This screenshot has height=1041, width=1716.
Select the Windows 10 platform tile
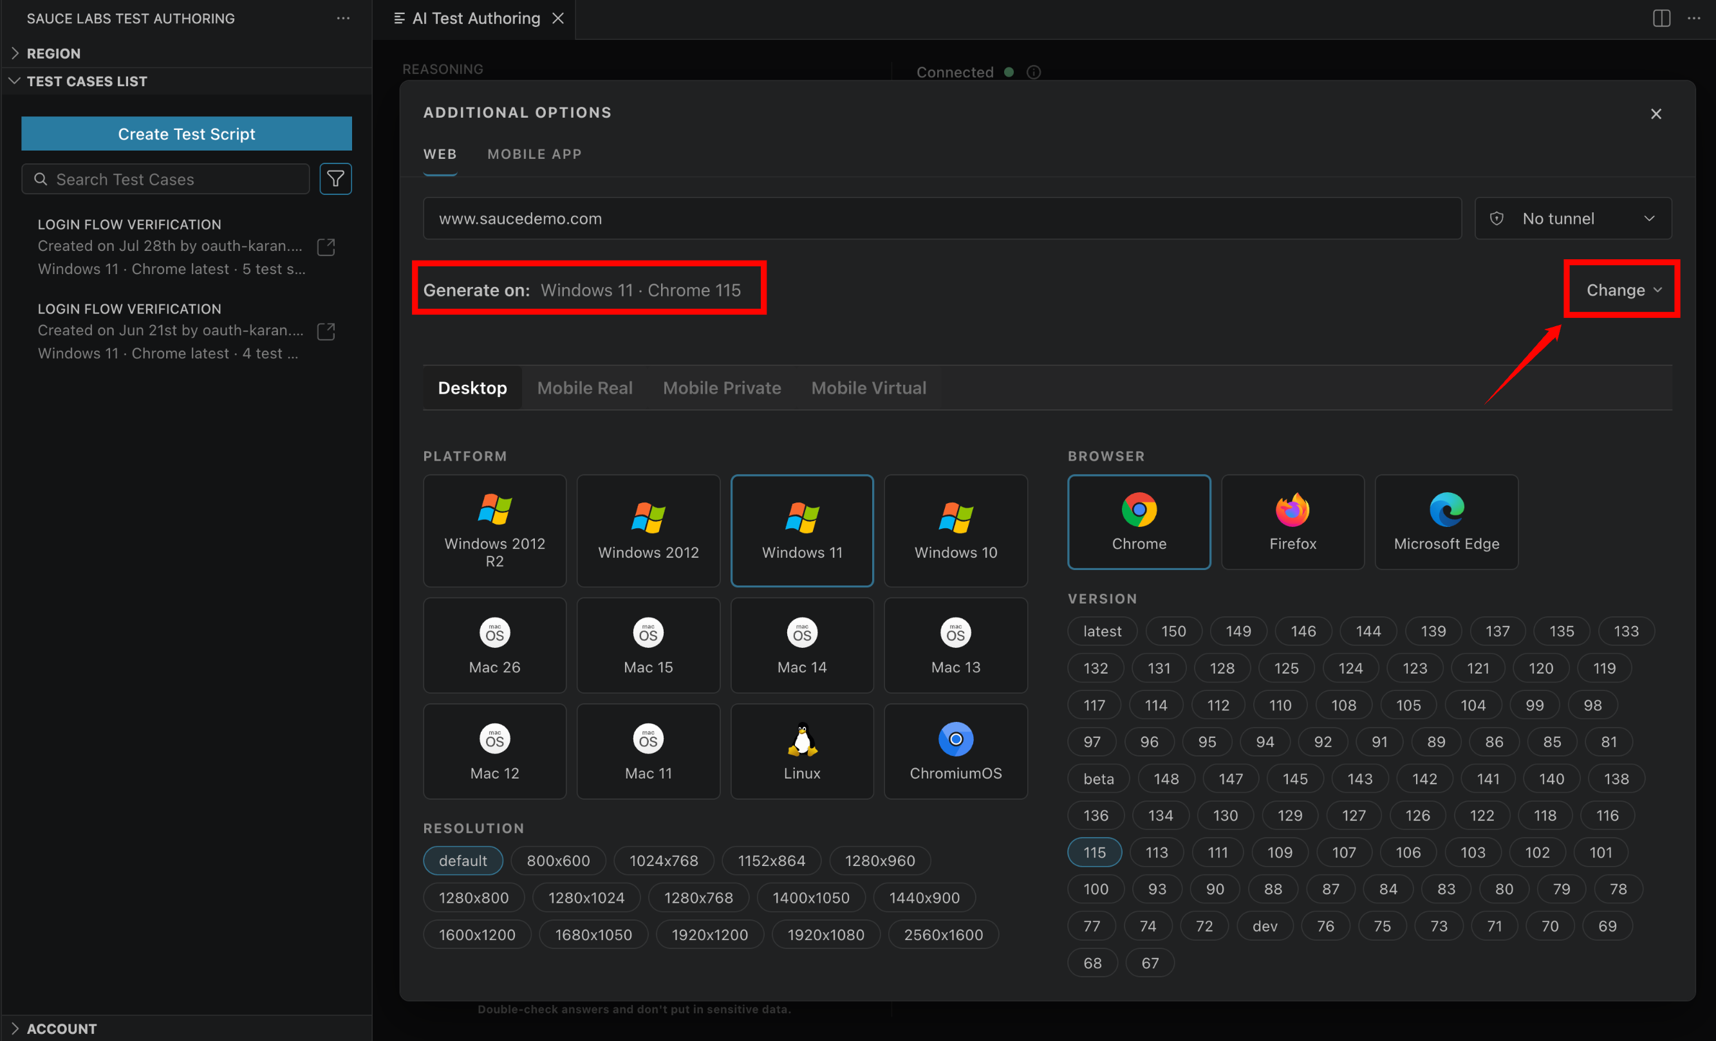[x=955, y=531]
